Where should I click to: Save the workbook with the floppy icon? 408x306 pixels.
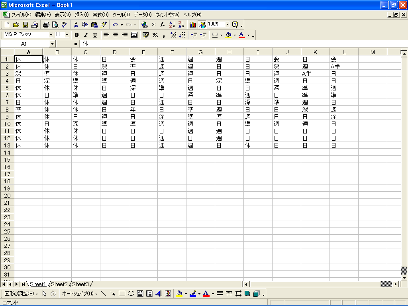coord(25,25)
